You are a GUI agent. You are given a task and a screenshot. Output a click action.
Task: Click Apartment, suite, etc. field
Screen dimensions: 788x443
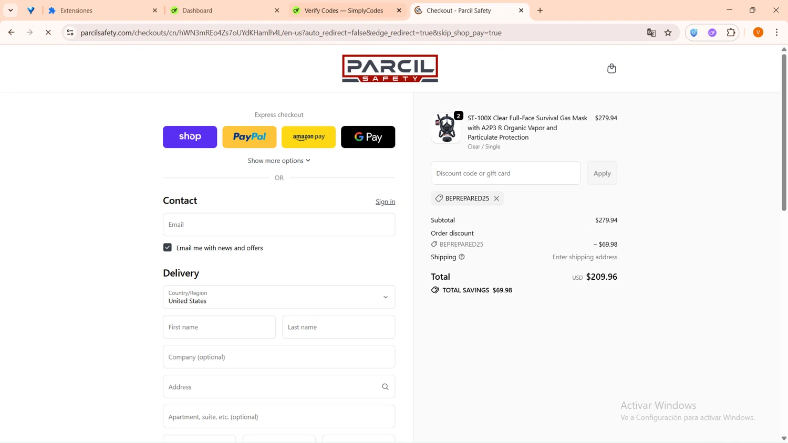(x=279, y=417)
